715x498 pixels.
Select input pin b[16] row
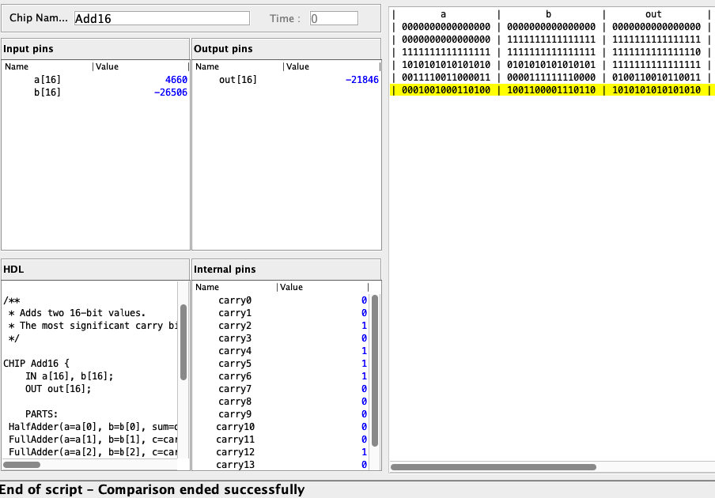[95, 92]
